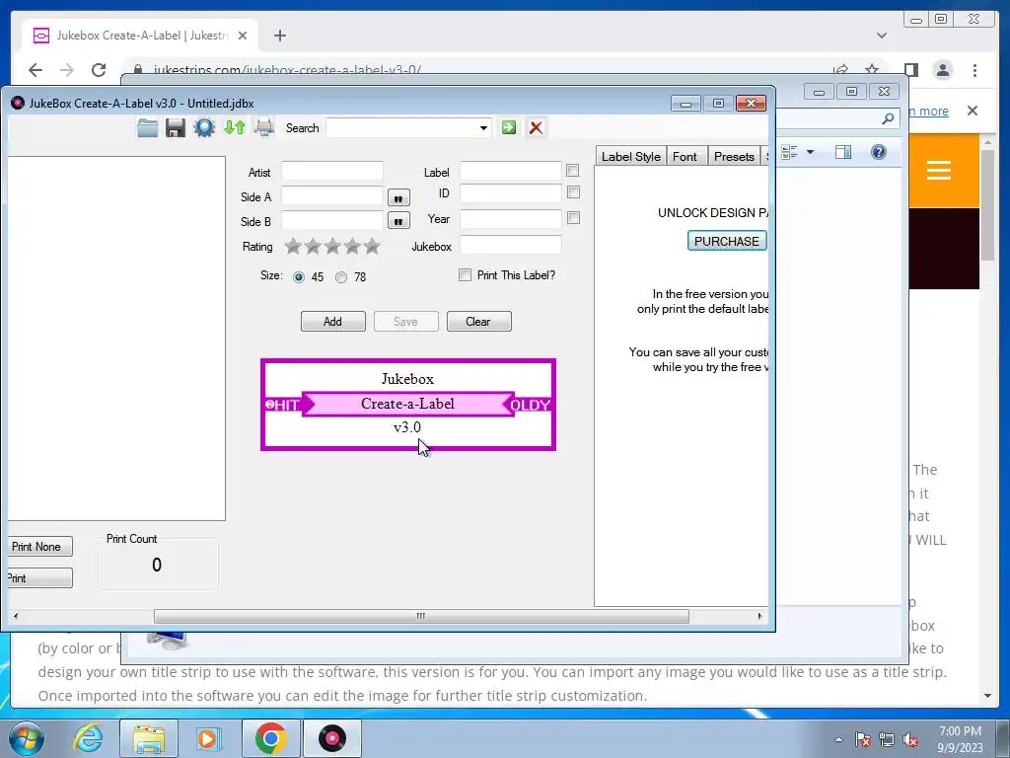The height and width of the screenshot is (758, 1010).
Task: Click into the Year input field
Action: click(511, 218)
